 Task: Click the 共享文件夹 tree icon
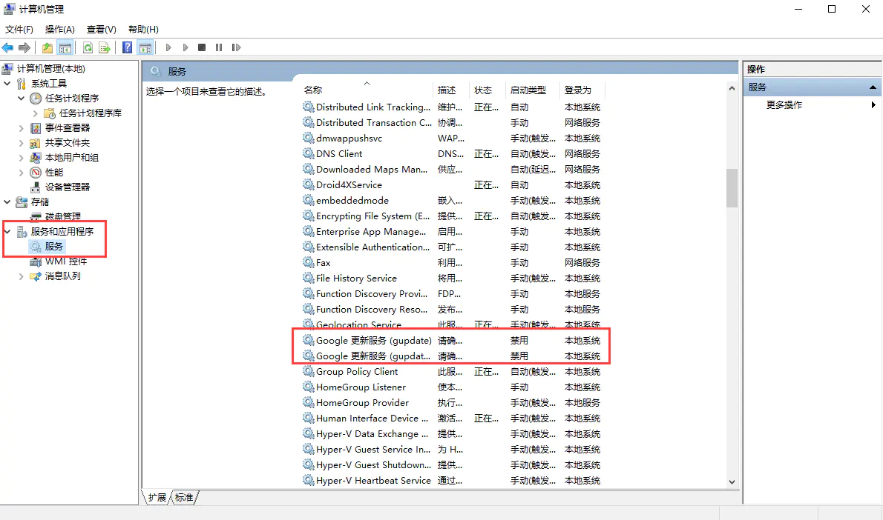36,143
